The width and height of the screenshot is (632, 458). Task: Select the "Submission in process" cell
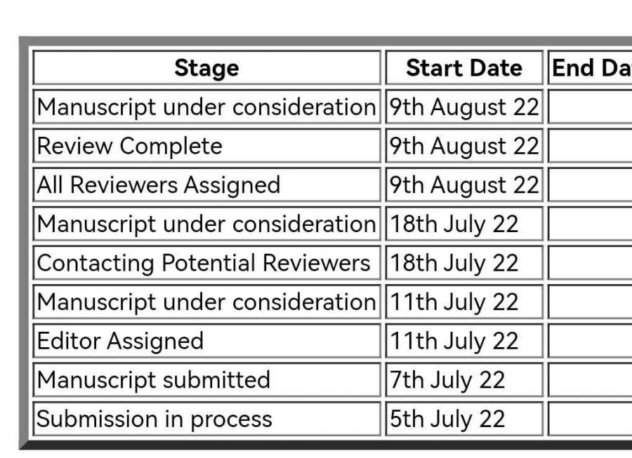pyautogui.click(x=206, y=419)
